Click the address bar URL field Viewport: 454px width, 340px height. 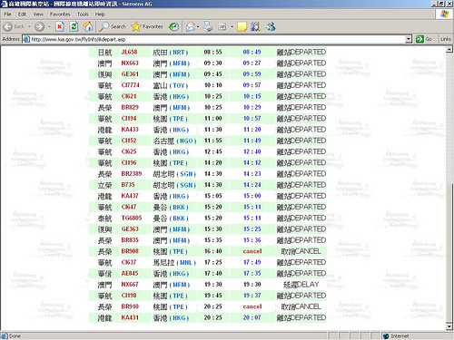[x=217, y=39]
